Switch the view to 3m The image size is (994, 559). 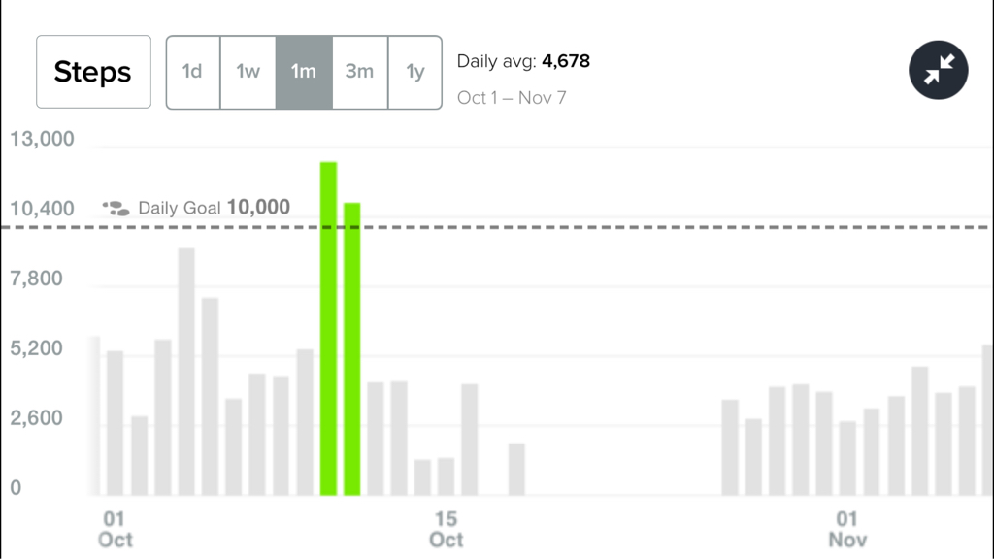pos(359,72)
